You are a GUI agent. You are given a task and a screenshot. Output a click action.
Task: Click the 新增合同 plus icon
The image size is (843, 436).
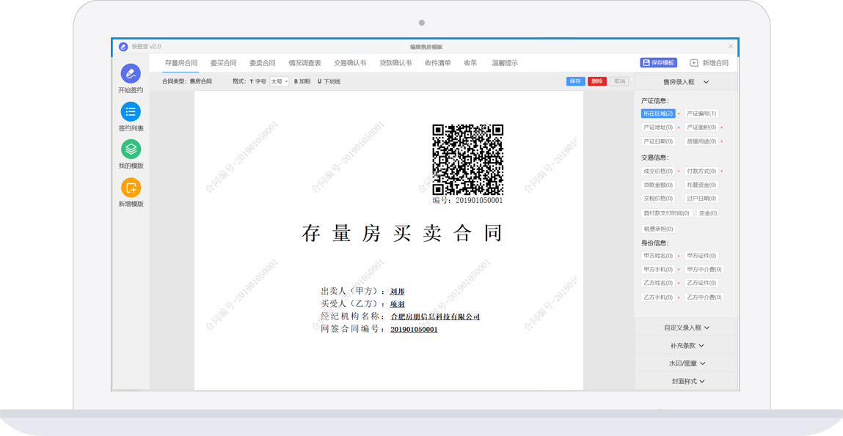click(x=694, y=63)
